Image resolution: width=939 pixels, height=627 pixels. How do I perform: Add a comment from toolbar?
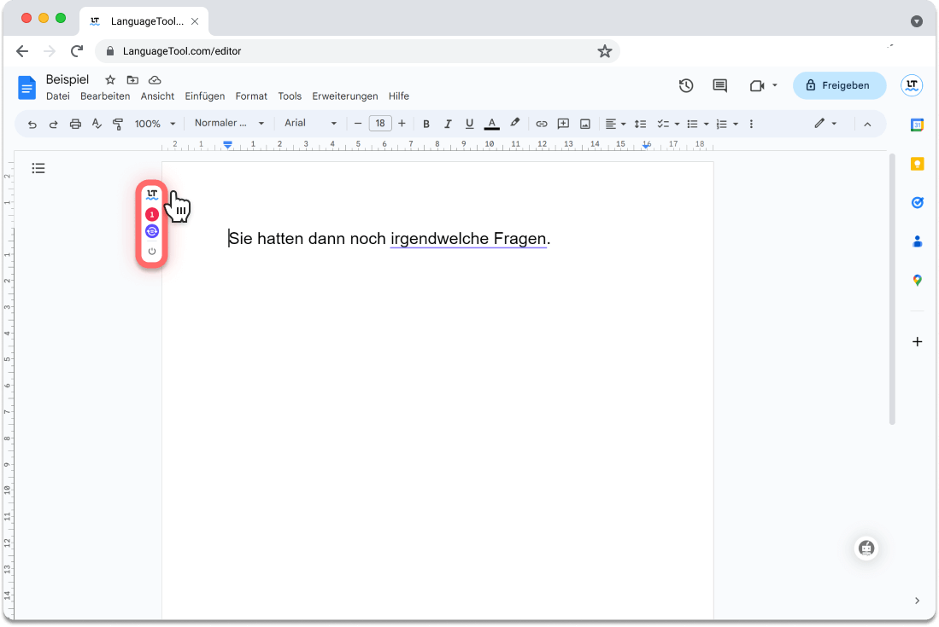click(x=563, y=124)
